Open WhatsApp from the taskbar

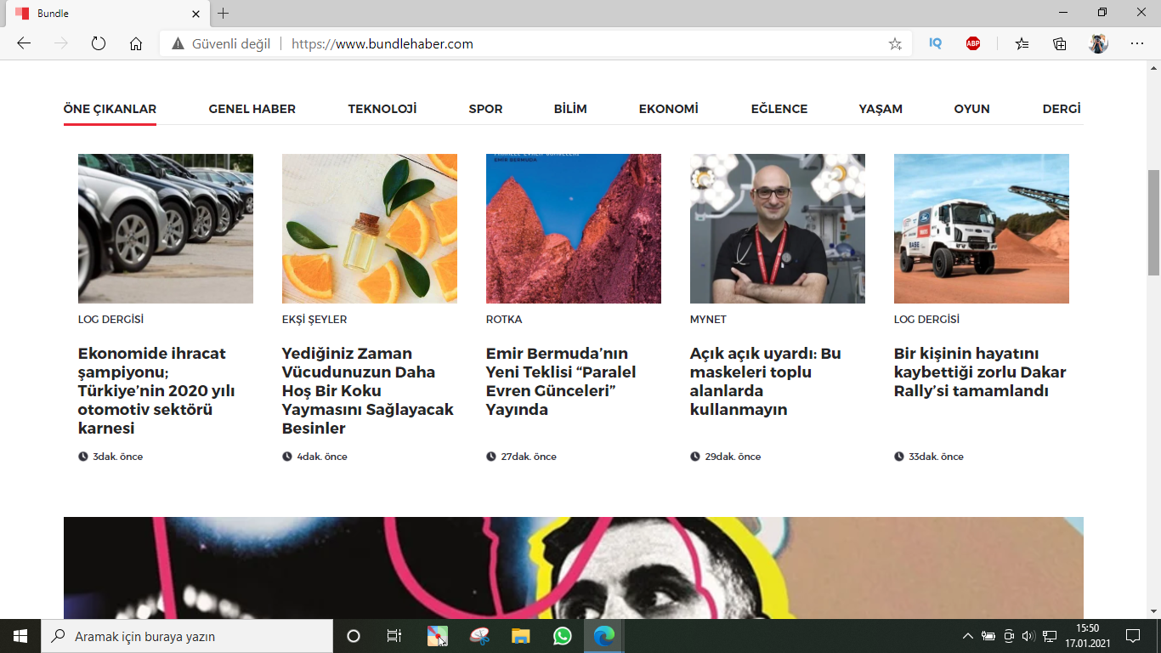pos(563,636)
